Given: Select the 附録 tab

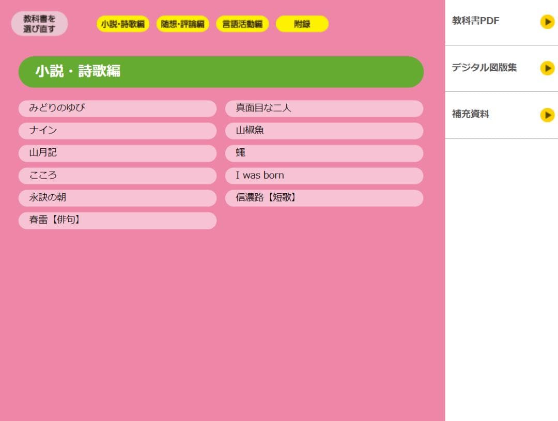Looking at the screenshot, I should pyautogui.click(x=302, y=23).
